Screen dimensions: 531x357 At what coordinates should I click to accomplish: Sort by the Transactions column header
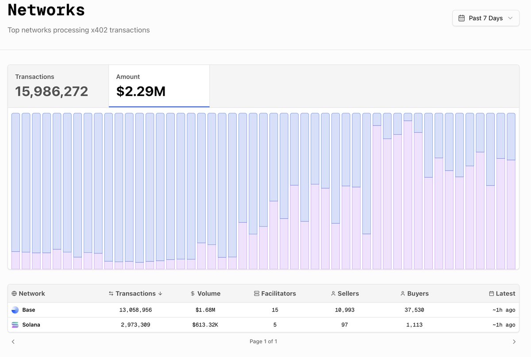(x=135, y=294)
